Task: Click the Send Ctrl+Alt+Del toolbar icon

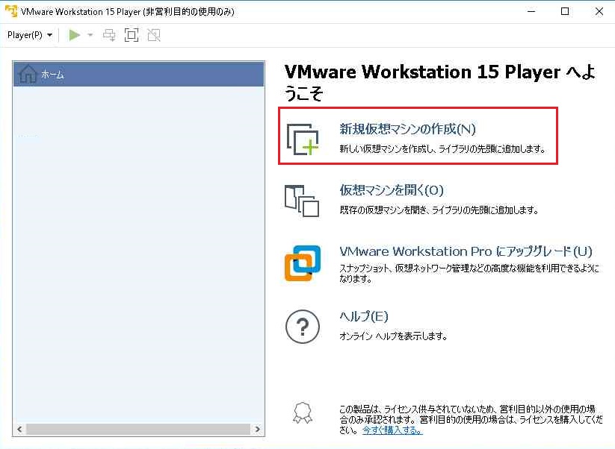Action: pyautogui.click(x=109, y=35)
